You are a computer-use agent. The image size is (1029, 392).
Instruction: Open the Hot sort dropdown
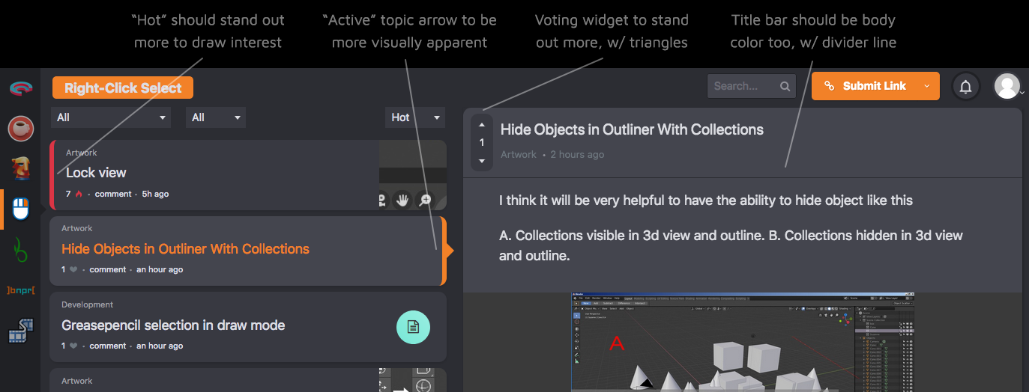tap(415, 117)
